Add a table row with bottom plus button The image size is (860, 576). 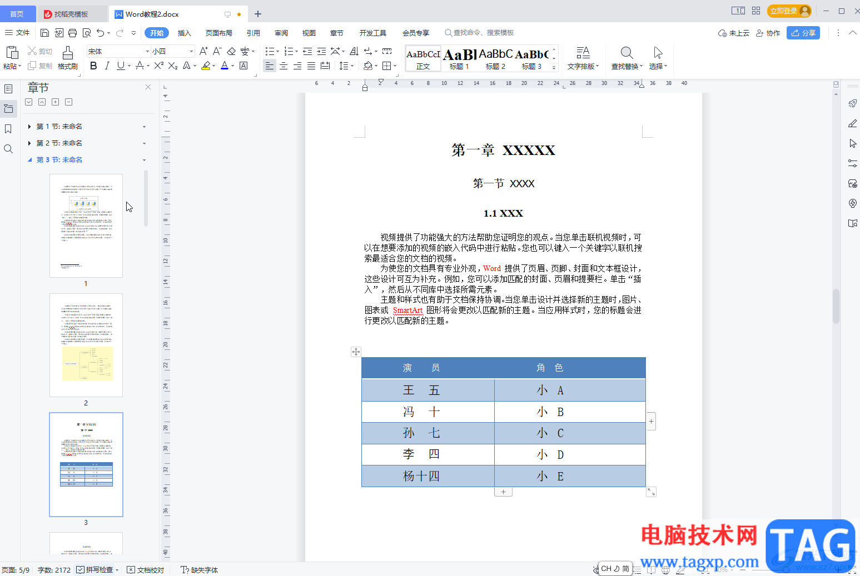click(503, 492)
